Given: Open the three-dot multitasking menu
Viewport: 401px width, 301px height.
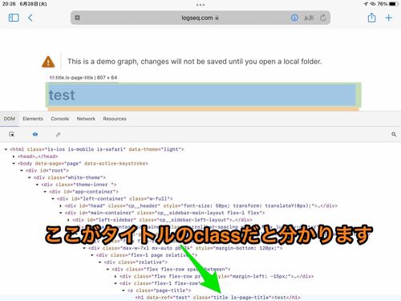Looking at the screenshot, I should point(200,5).
